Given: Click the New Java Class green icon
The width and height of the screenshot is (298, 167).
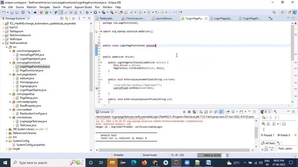Looking at the screenshot, I should coord(47,13).
